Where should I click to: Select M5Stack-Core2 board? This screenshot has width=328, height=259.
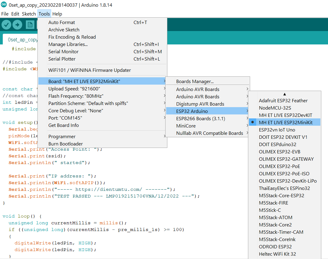pyautogui.click(x=284, y=225)
